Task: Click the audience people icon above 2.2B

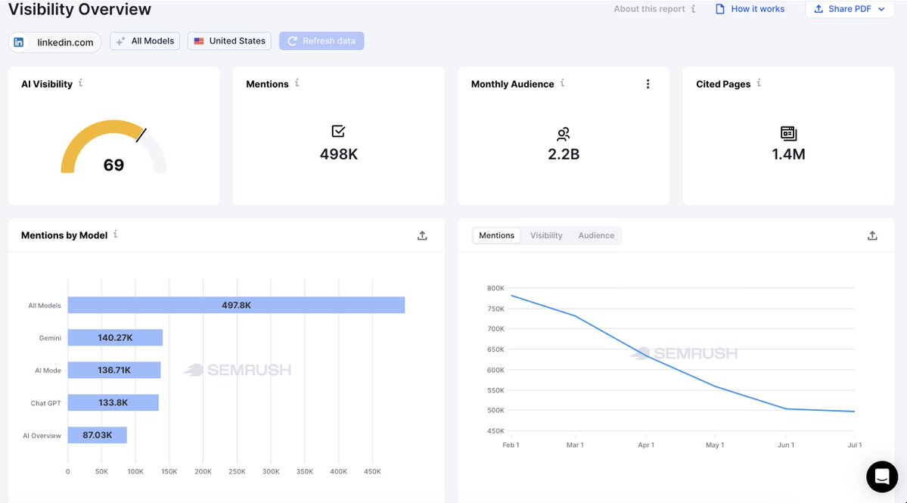Action: coord(564,134)
